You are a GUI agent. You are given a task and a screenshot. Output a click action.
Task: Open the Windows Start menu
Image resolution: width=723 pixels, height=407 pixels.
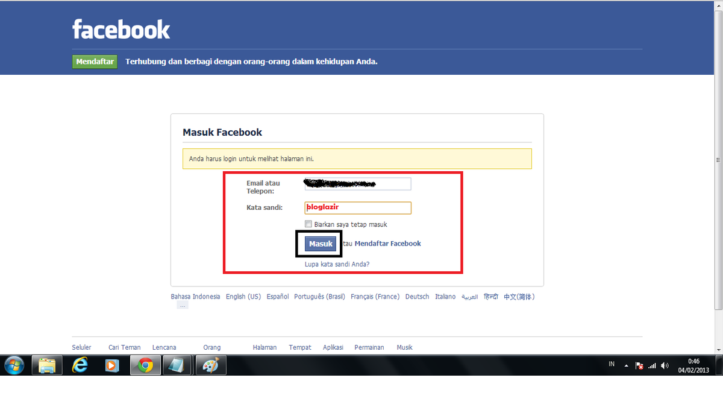click(x=14, y=365)
